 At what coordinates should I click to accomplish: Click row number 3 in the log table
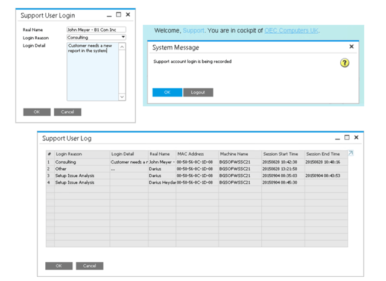50,175
